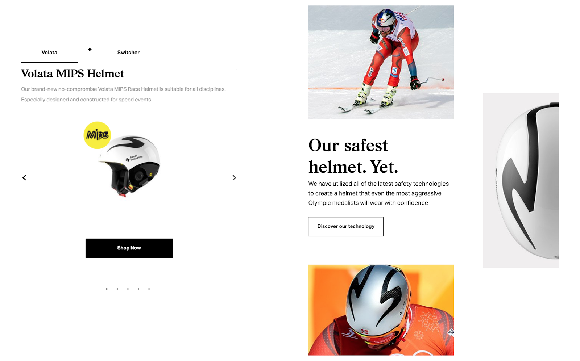
Task: Open the silver helmet close-up photo
Action: tap(381, 310)
